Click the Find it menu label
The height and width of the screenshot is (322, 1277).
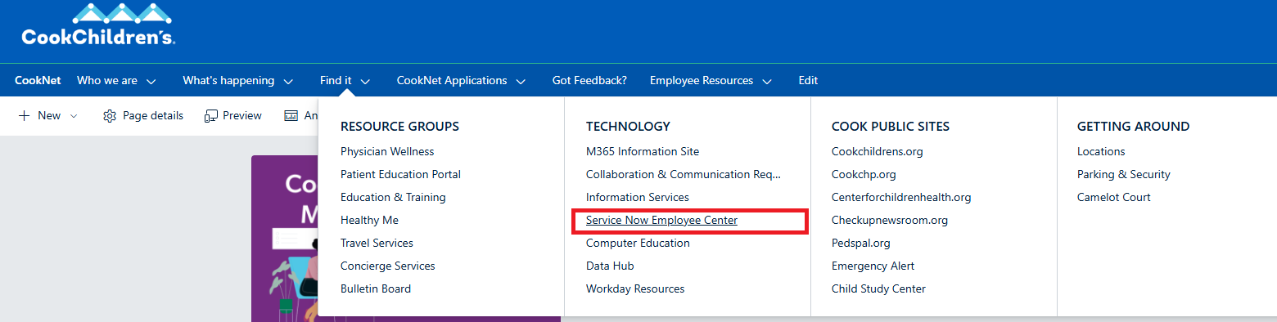coord(336,81)
